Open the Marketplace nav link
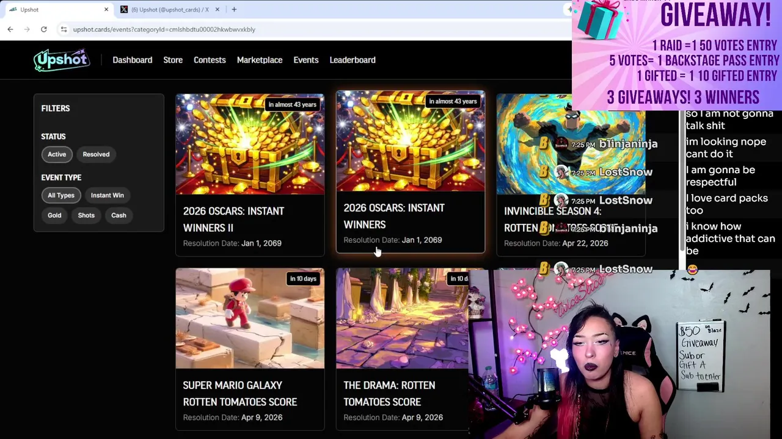This screenshot has height=439, width=782. (x=260, y=60)
